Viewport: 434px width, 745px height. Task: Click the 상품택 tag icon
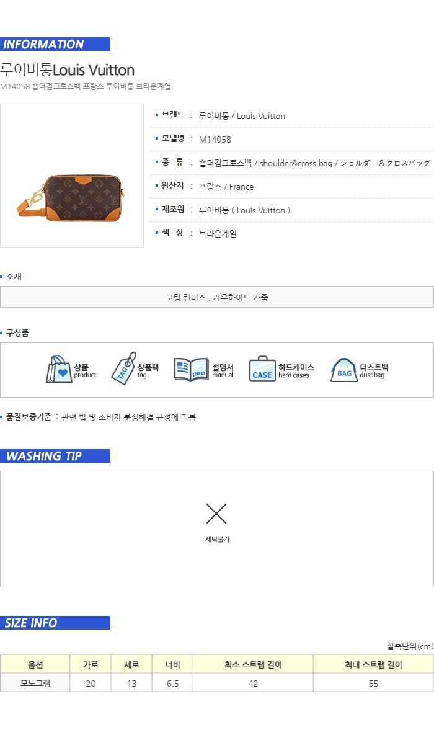click(x=123, y=369)
